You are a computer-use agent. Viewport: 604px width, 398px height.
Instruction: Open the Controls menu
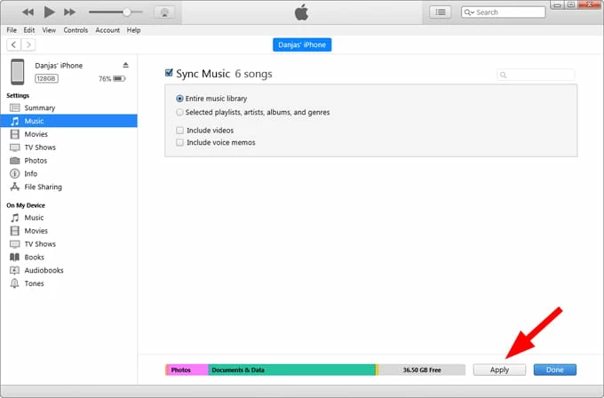click(75, 30)
